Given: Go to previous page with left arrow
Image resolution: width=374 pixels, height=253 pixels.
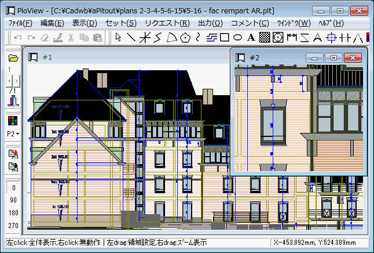Looking at the screenshot, I should pos(9,81).
